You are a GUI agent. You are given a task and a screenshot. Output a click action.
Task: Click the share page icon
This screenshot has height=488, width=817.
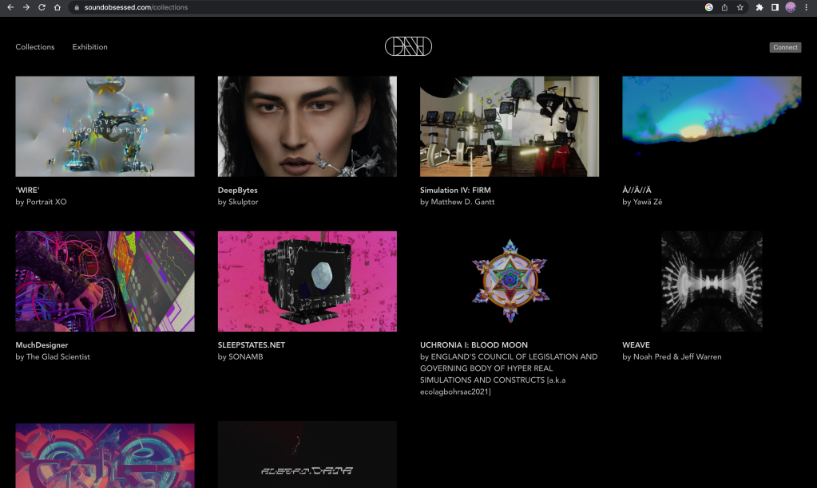pyautogui.click(x=724, y=7)
